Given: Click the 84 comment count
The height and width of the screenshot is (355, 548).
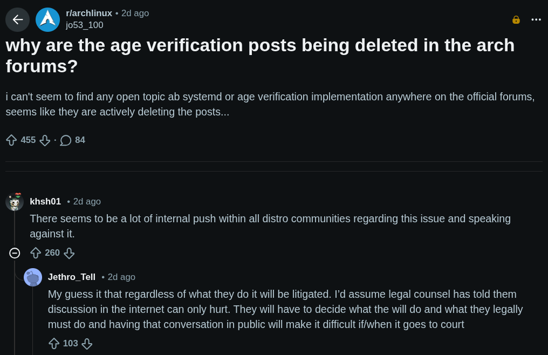Looking at the screenshot, I should (x=80, y=140).
